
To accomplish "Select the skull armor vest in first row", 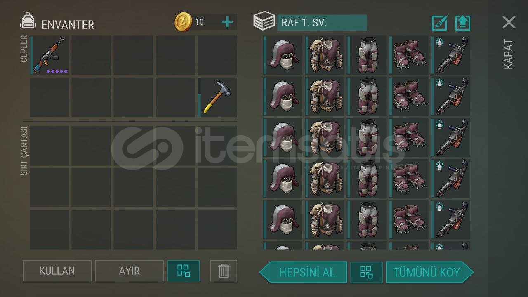I will click(x=325, y=55).
